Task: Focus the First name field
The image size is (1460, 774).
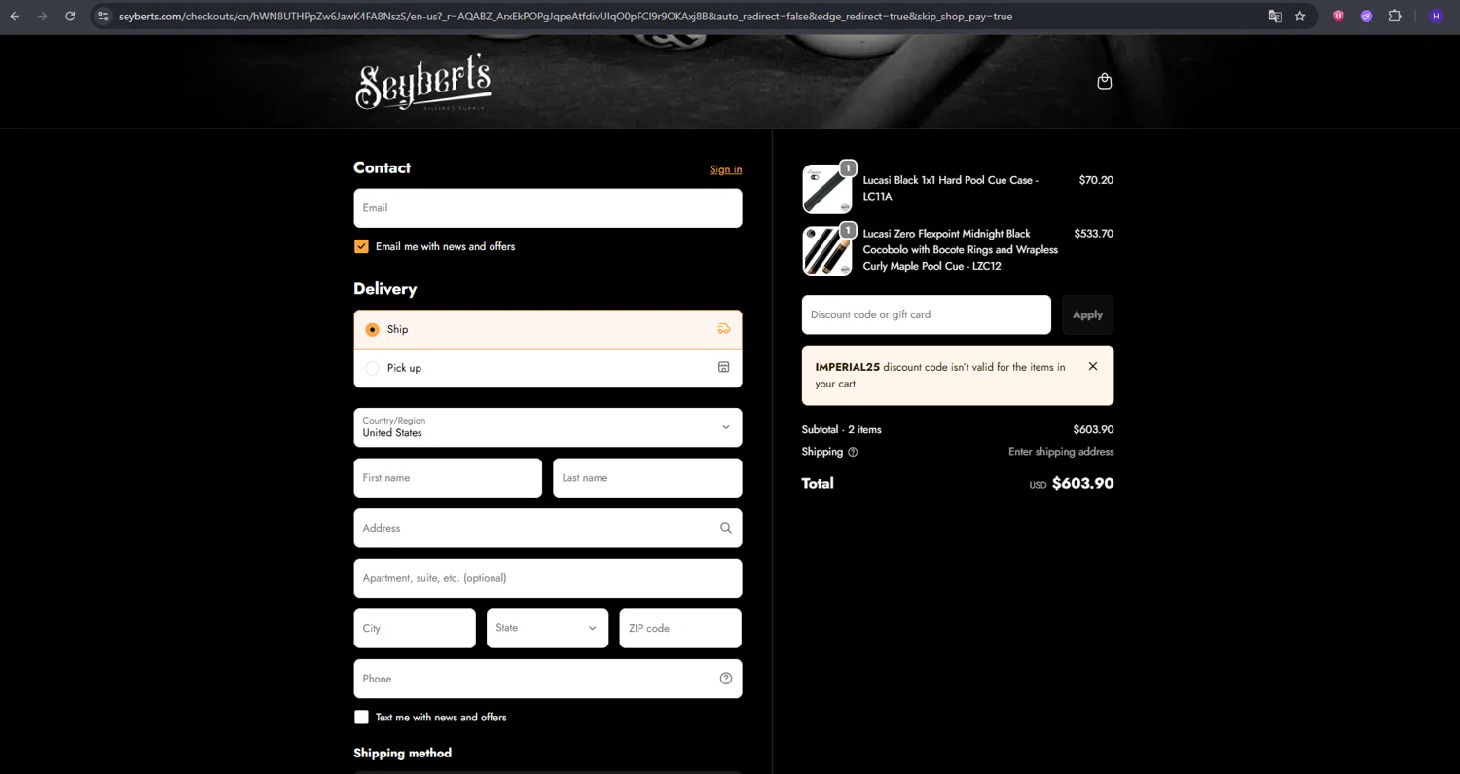Action: (x=448, y=478)
